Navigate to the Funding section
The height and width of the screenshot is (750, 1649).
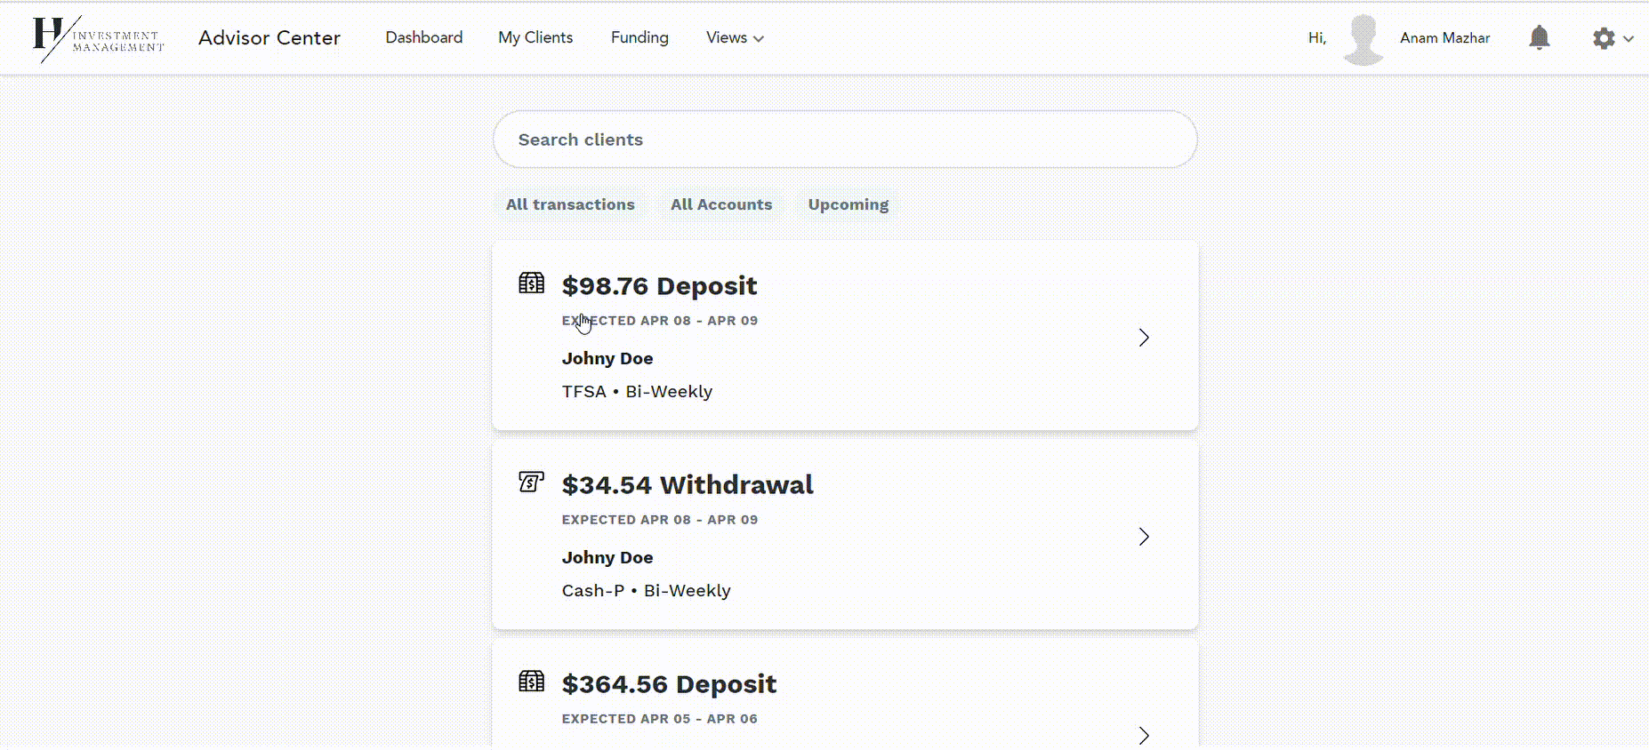[x=639, y=37]
